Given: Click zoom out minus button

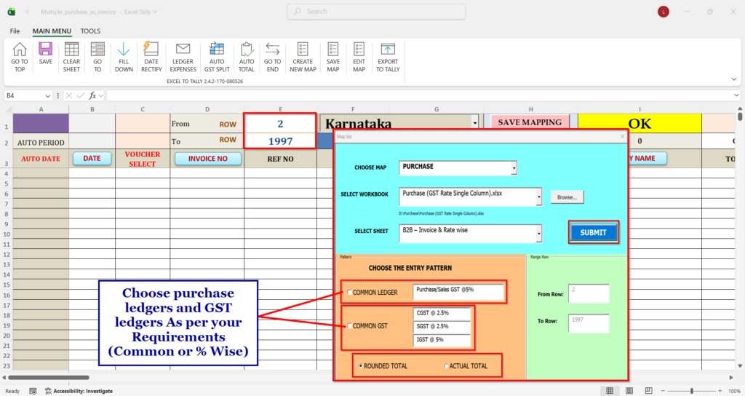Looking at the screenshot, I should pos(663,391).
